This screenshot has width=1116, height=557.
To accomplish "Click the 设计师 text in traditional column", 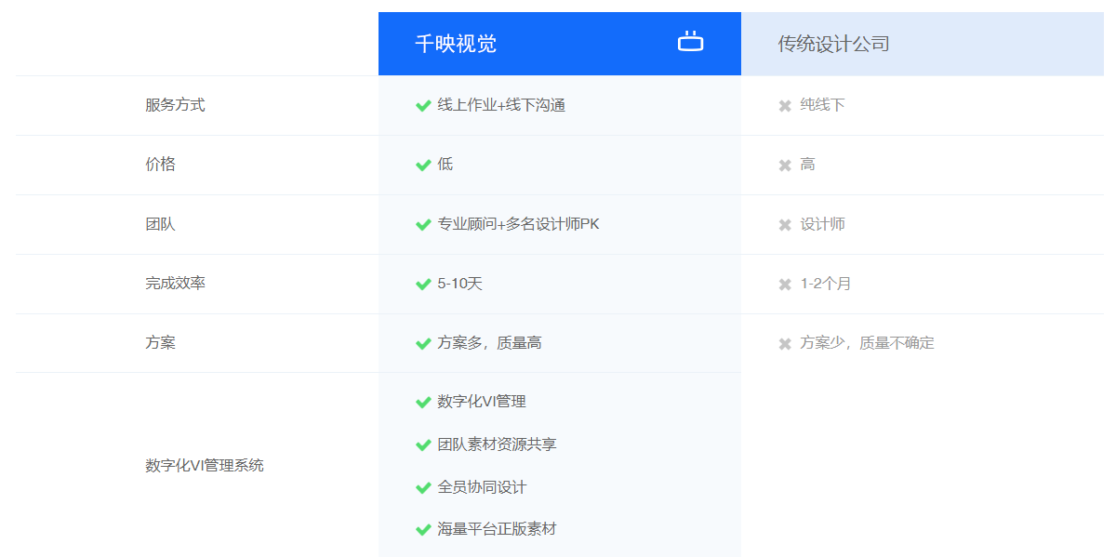I will pos(822,224).
